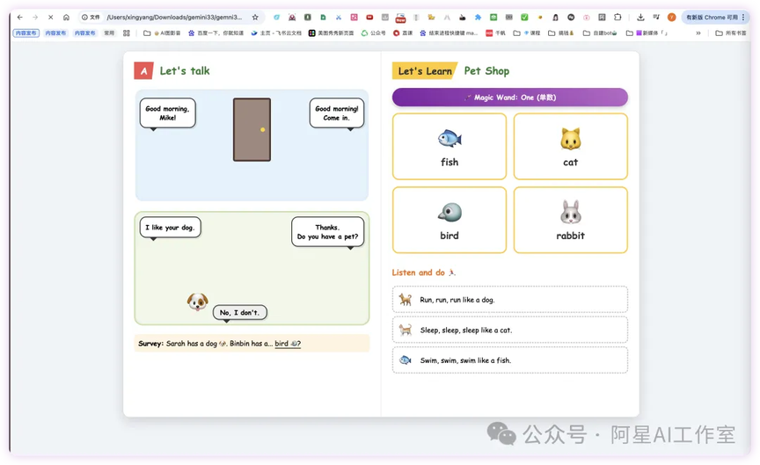Open the 百度一下 bookmark

[215, 33]
